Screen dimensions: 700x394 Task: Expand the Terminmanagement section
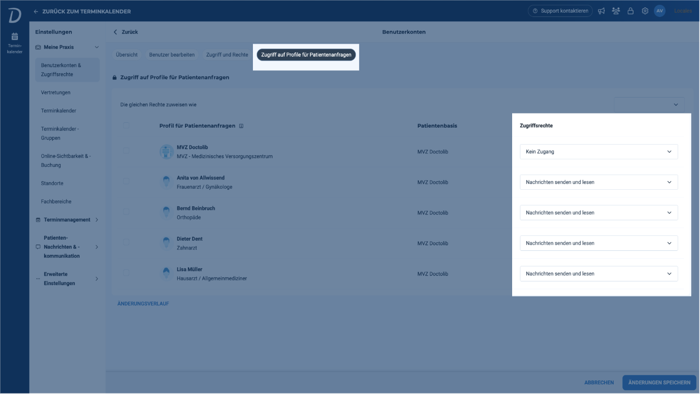97,220
